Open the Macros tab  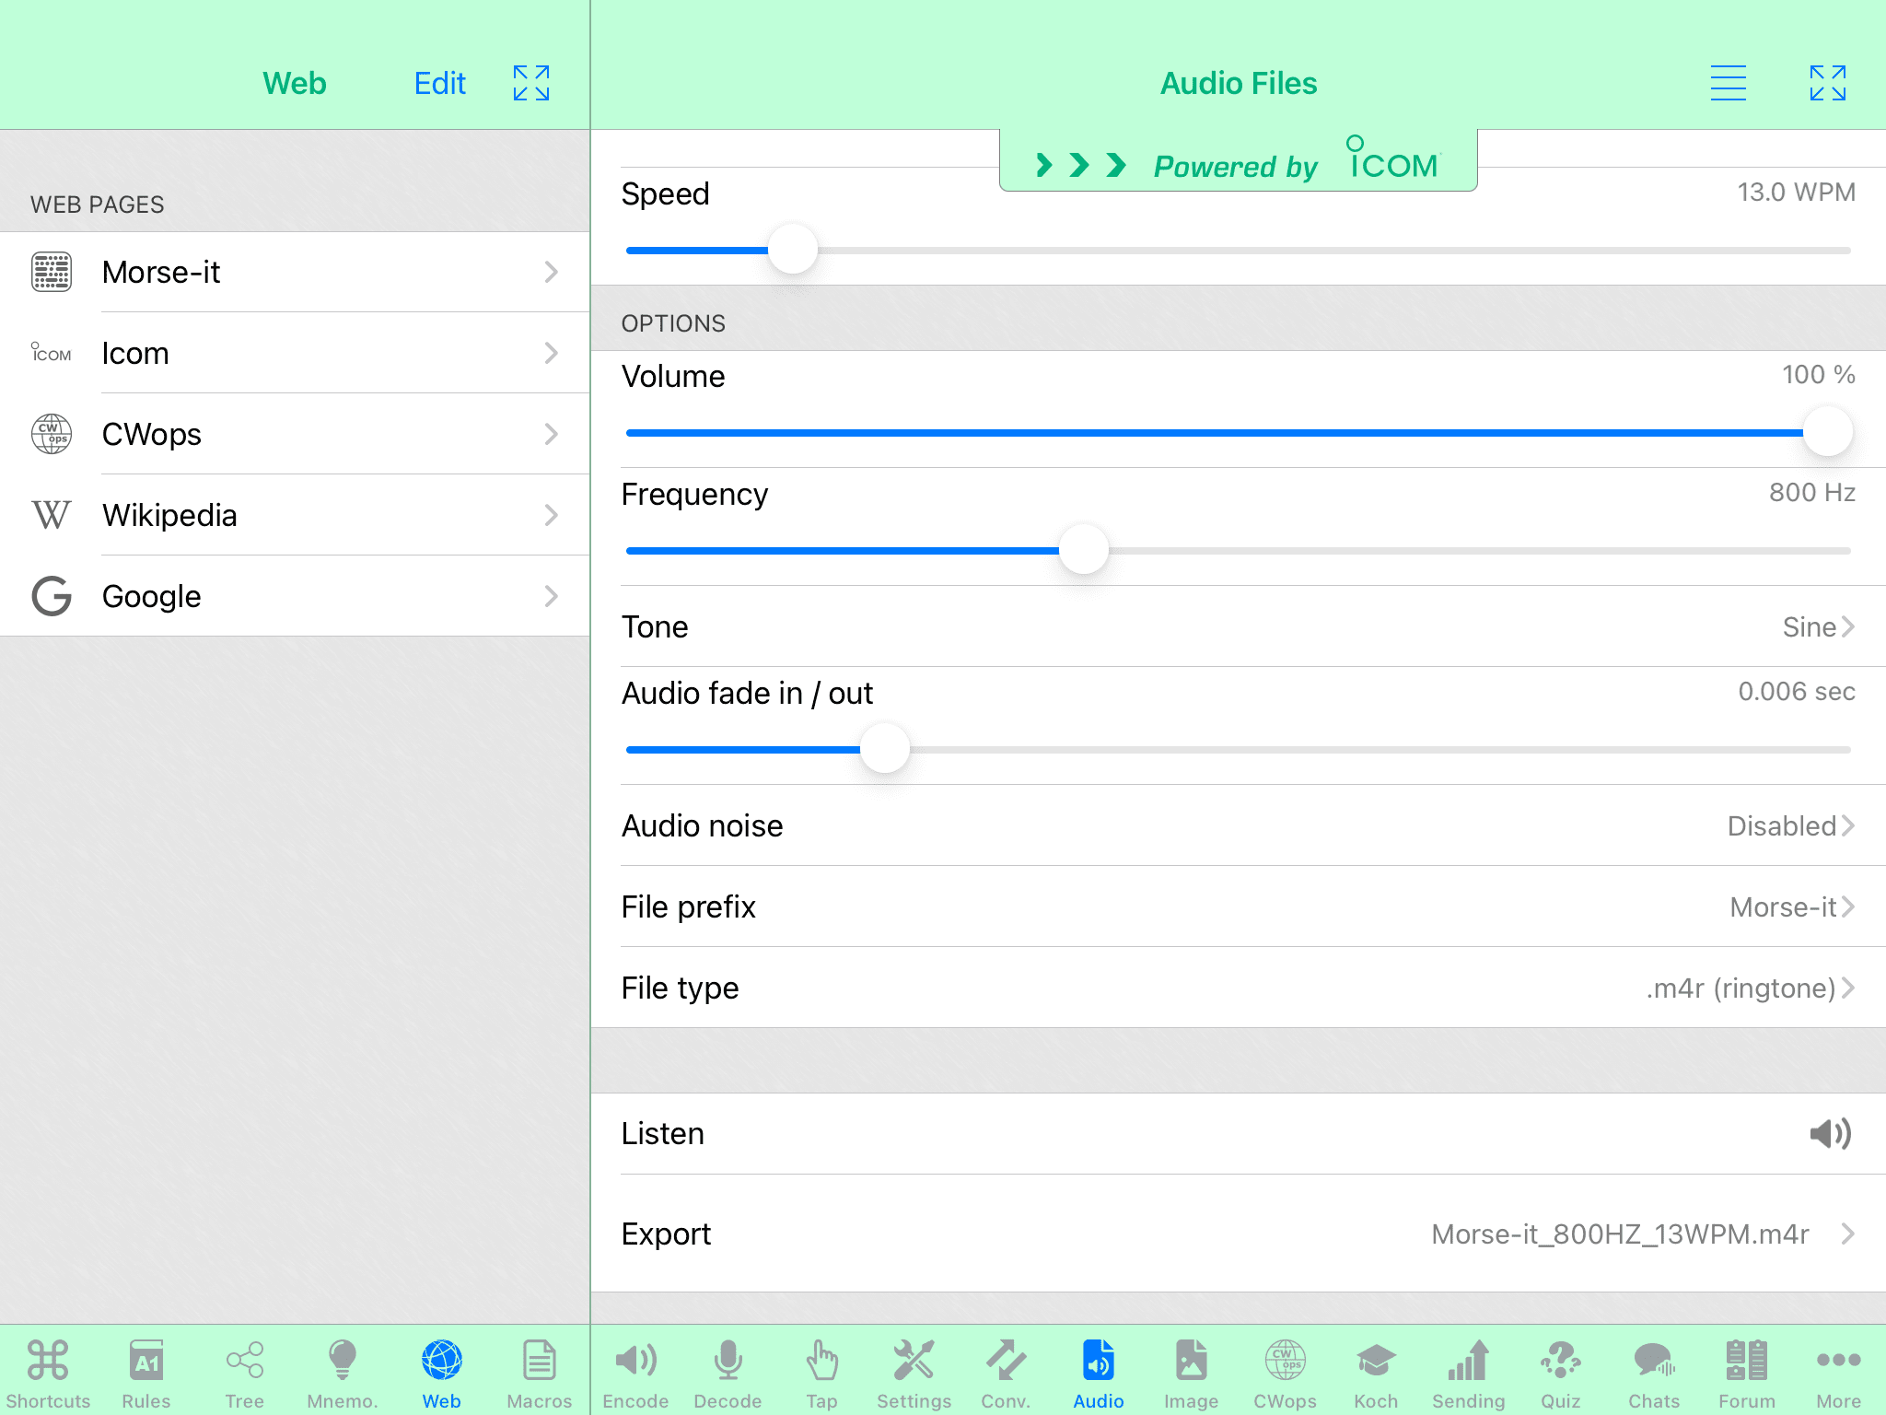point(540,1374)
